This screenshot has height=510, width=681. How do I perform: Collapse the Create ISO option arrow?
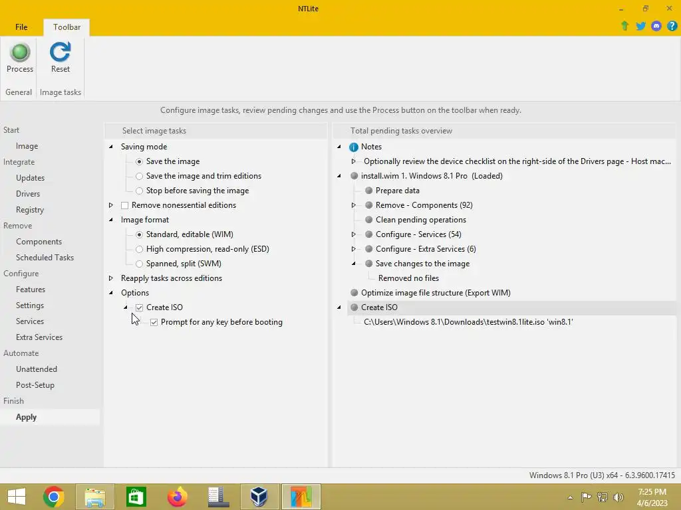[126, 307]
